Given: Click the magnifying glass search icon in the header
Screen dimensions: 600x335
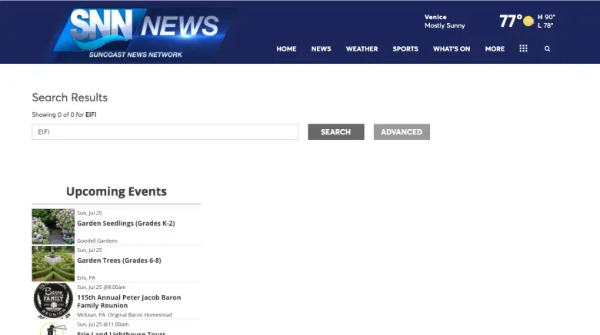Looking at the screenshot, I should tap(547, 48).
